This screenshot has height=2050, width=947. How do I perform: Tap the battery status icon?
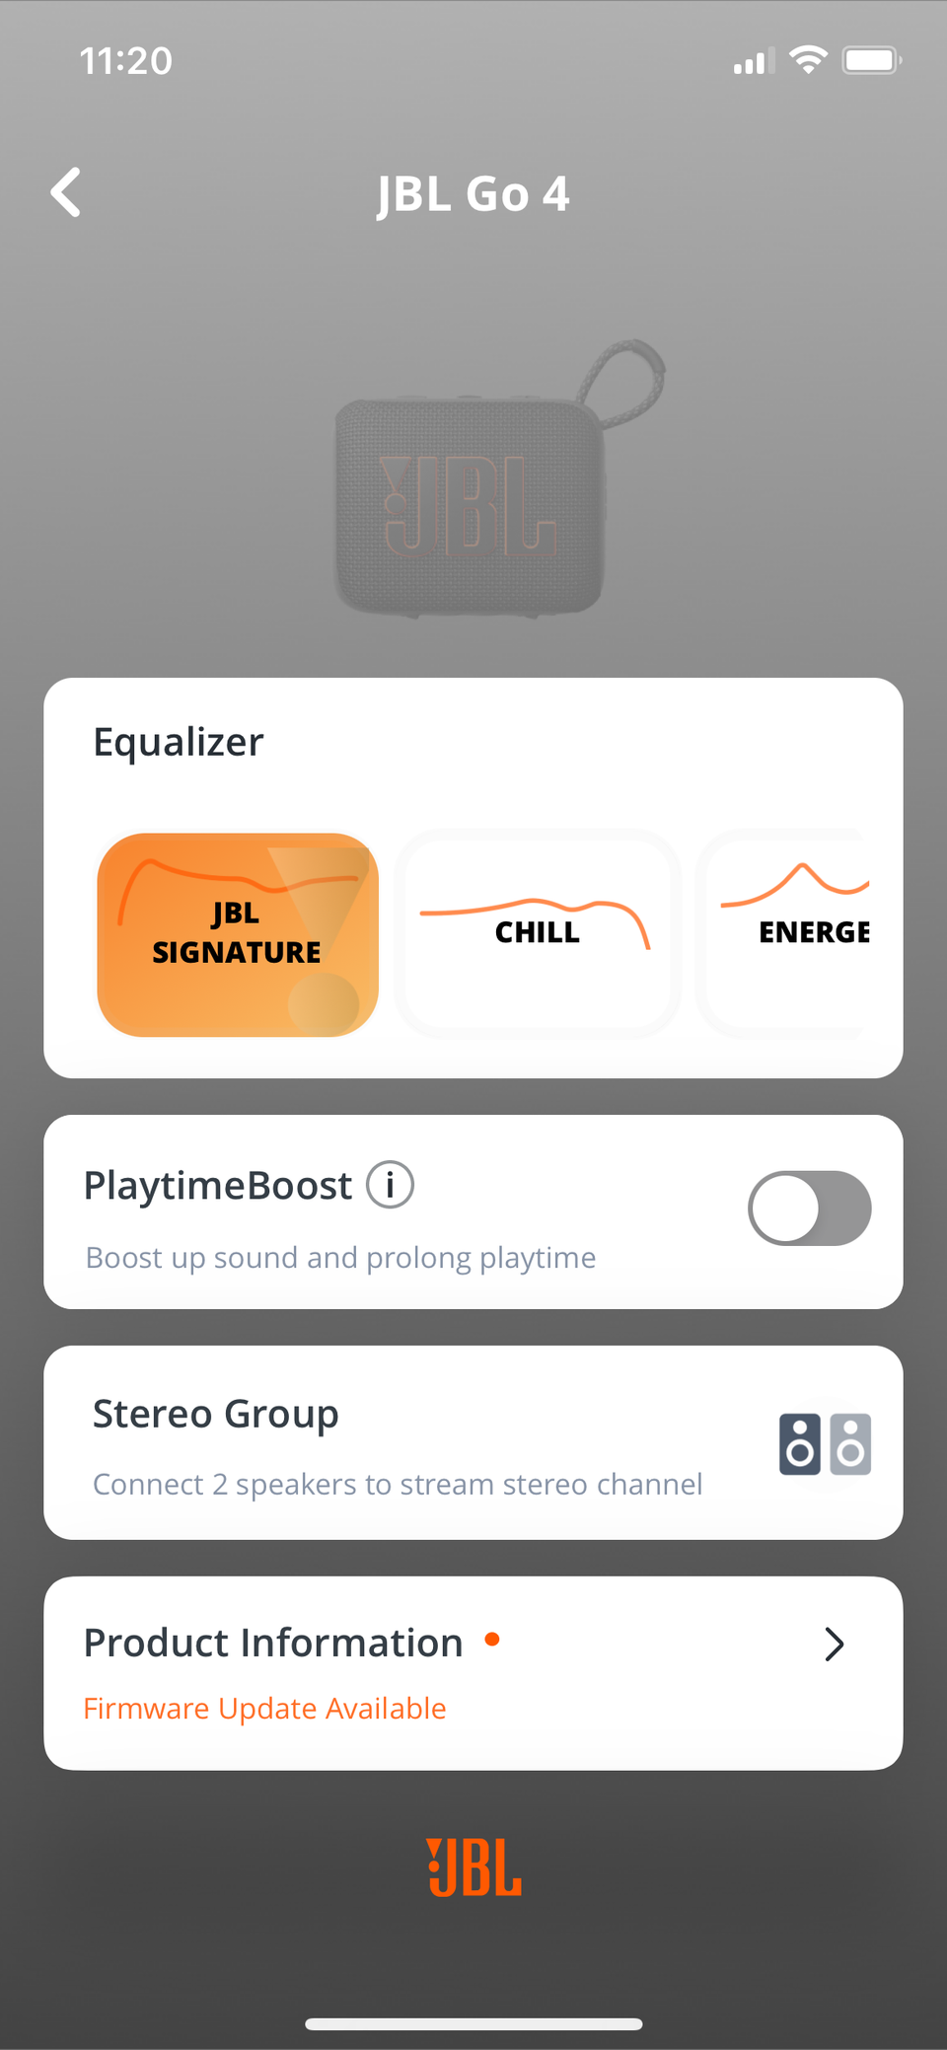pyautogui.click(x=871, y=60)
